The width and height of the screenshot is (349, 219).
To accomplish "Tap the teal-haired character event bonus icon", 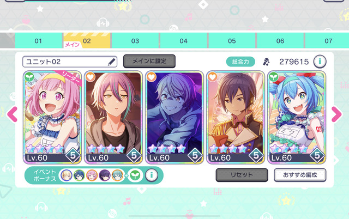I will (x=117, y=175).
